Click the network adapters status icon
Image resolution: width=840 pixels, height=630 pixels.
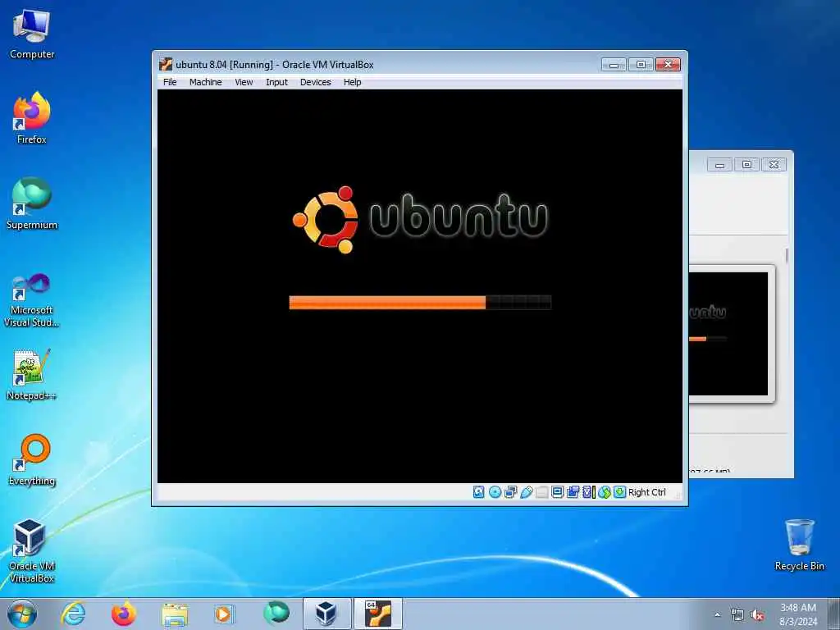click(x=510, y=492)
